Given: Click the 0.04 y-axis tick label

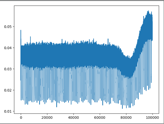Looking at the screenshot, I should click(x=8, y=48).
